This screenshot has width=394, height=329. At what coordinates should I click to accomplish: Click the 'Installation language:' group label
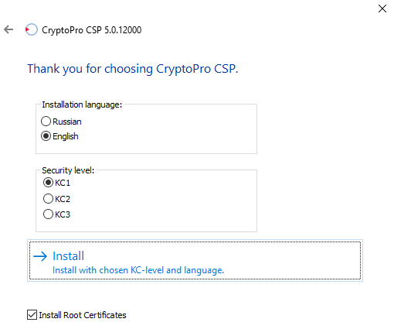click(82, 105)
